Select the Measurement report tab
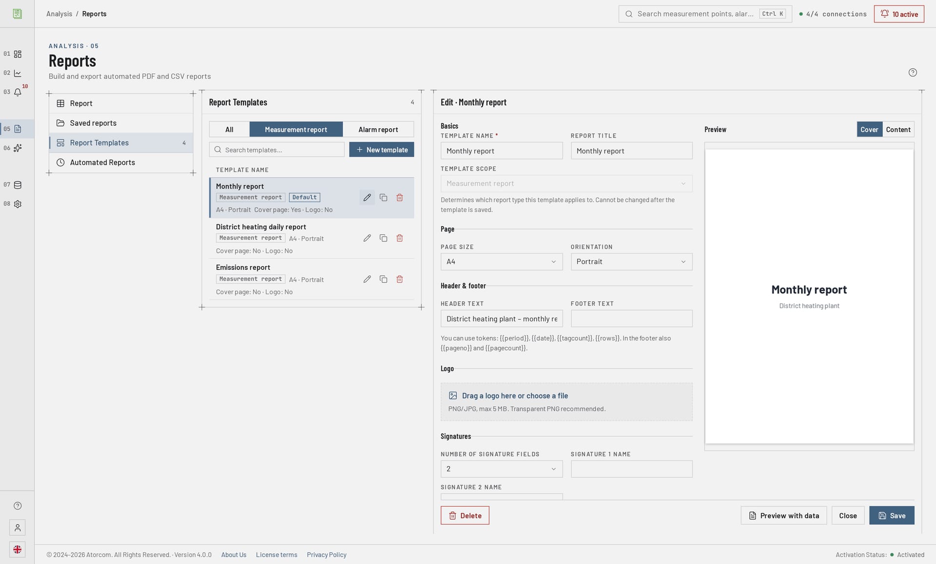 click(296, 129)
